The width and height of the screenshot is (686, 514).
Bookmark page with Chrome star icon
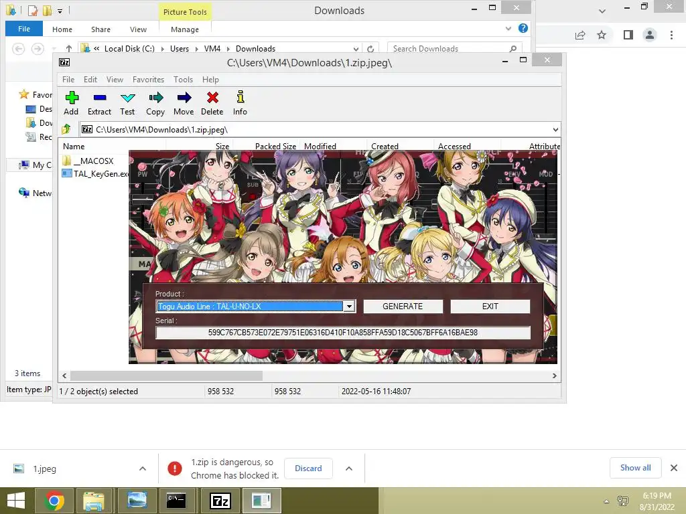(x=602, y=35)
